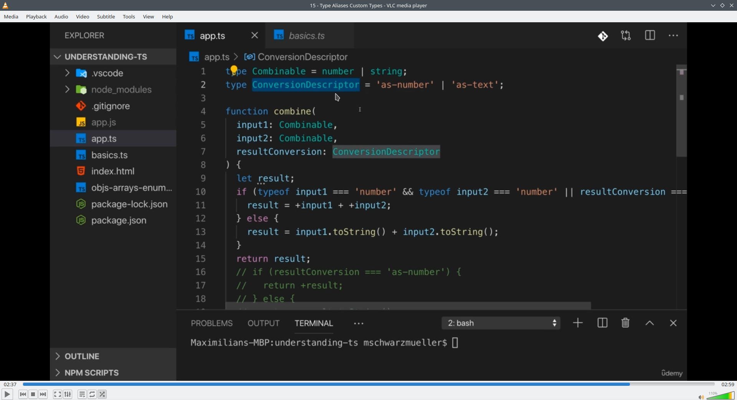Open editor More Actions ellipsis
The width and height of the screenshot is (737, 400).
tap(674, 36)
